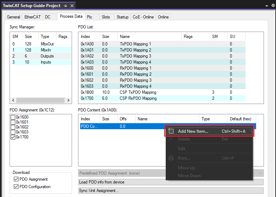276x197 pixels.
Task: Select Sync Manager row Outputs
Action: pyautogui.click(x=42, y=56)
